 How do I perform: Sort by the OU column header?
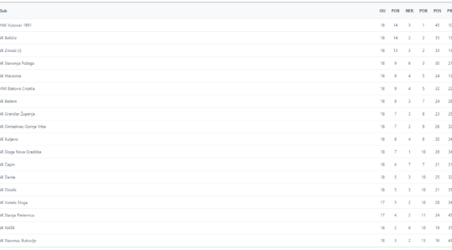pos(383,11)
